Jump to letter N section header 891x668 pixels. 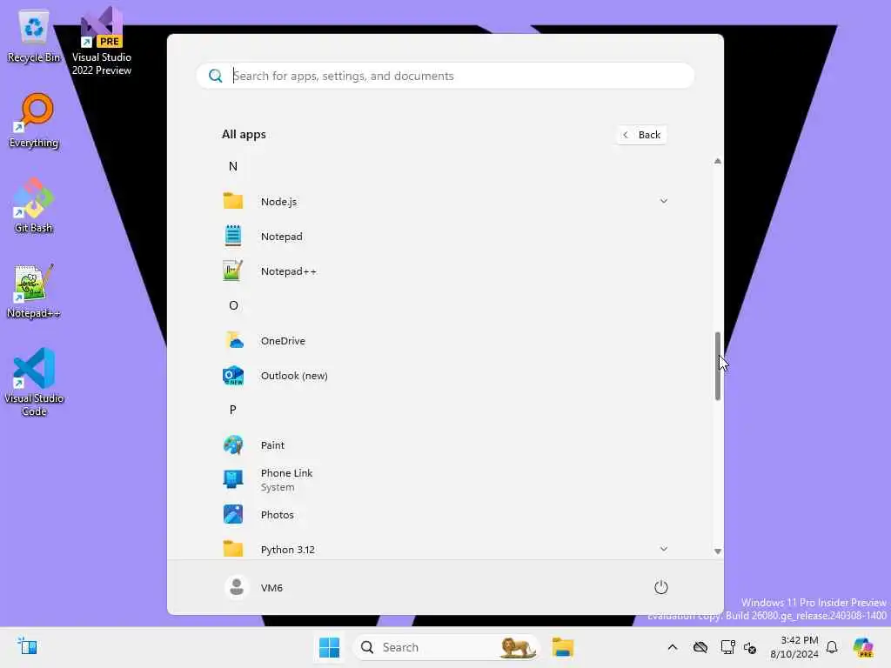click(x=233, y=166)
